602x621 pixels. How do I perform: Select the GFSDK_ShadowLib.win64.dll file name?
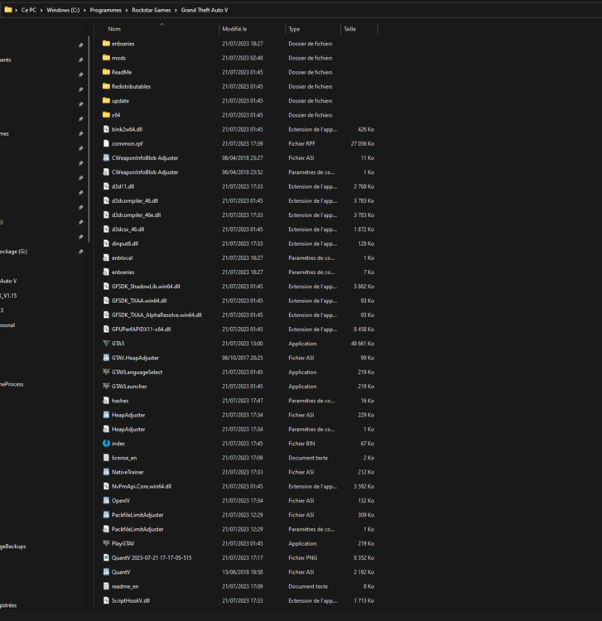146,286
